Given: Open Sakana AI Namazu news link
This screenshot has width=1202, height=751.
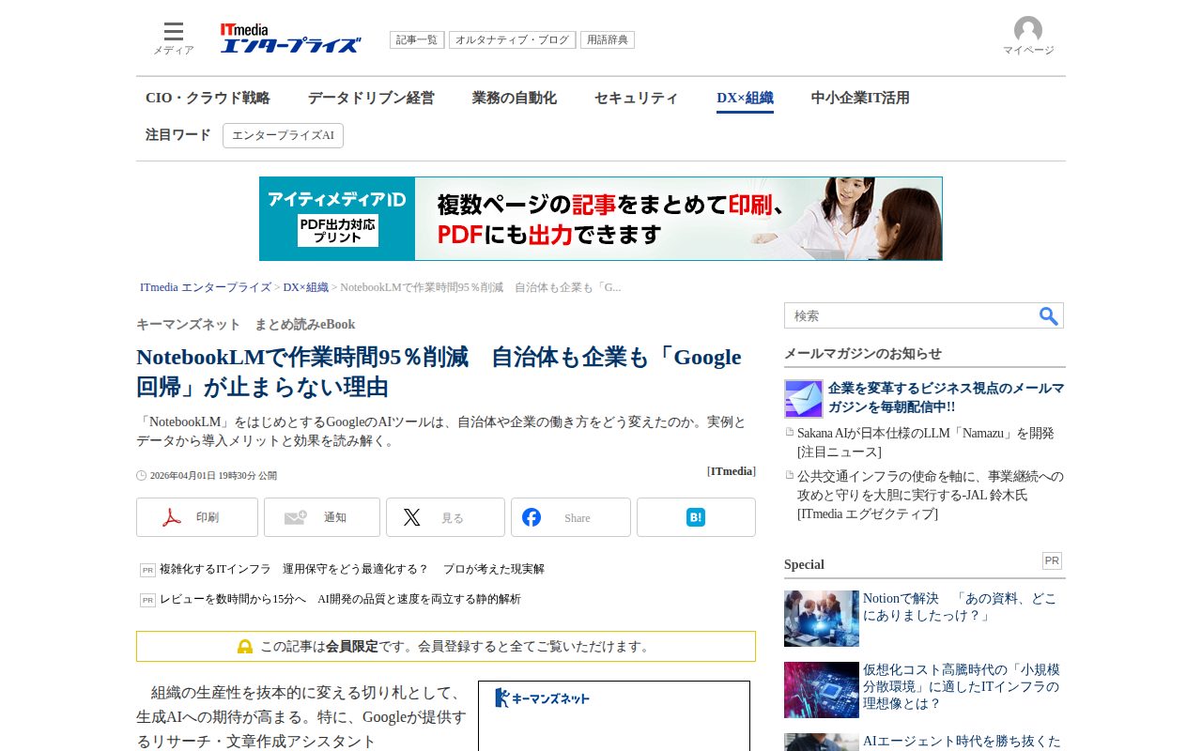Looking at the screenshot, I should (926, 442).
